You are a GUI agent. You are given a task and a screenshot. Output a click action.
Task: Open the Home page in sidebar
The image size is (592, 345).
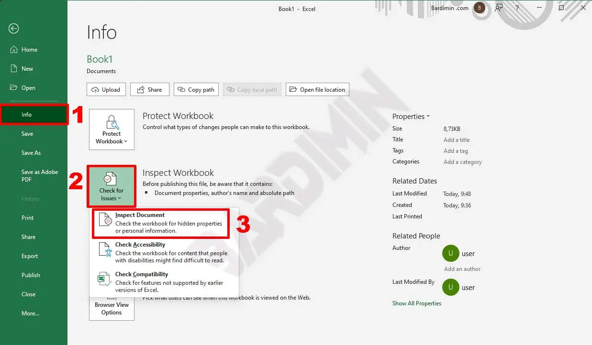click(29, 50)
